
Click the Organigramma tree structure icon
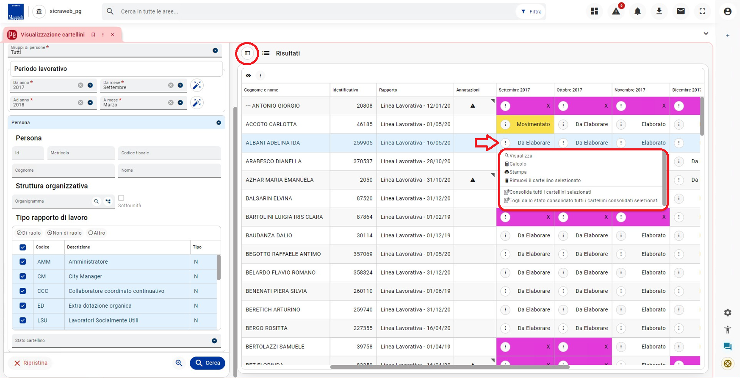(108, 201)
